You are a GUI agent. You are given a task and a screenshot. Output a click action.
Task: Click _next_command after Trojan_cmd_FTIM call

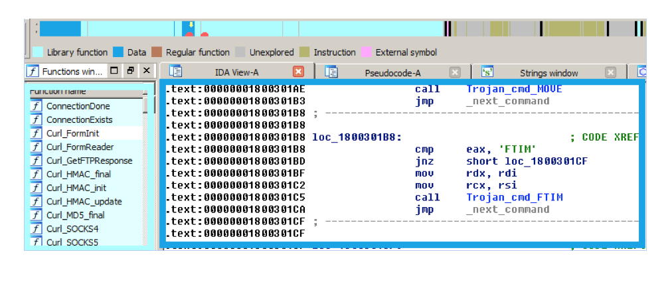pyautogui.click(x=507, y=209)
